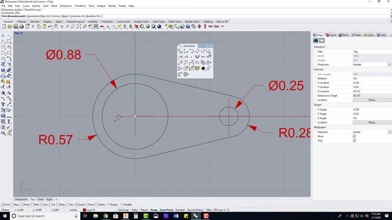Image resolution: width=392 pixels, height=220 pixels.
Task: Toggle Grid Snap in status bar
Action: [124, 210]
